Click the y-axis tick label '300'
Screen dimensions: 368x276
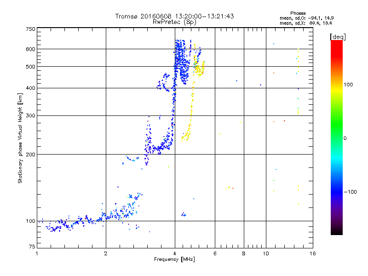(30, 116)
